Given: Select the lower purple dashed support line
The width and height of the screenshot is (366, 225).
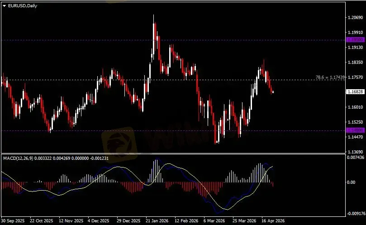Looking at the screenshot, I should [x=136, y=130].
